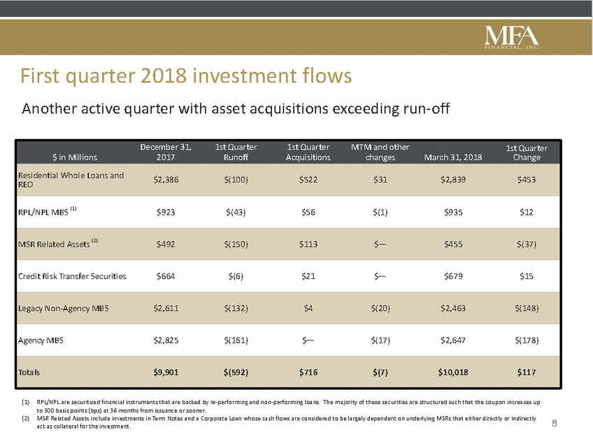Click the $522 acquisitions value
The height and width of the screenshot is (444, 593).
pyautogui.click(x=308, y=180)
